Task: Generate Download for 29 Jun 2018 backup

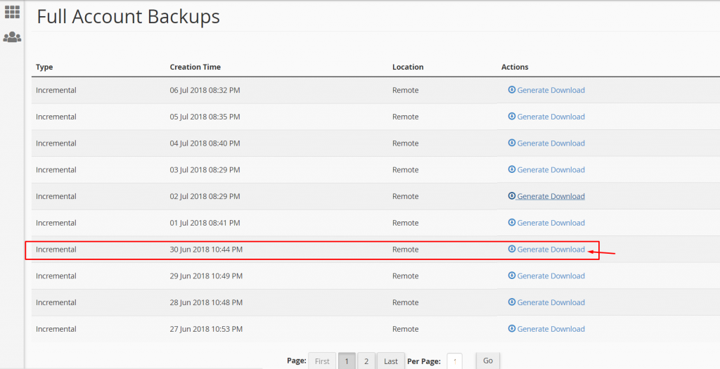Action: [x=551, y=276]
